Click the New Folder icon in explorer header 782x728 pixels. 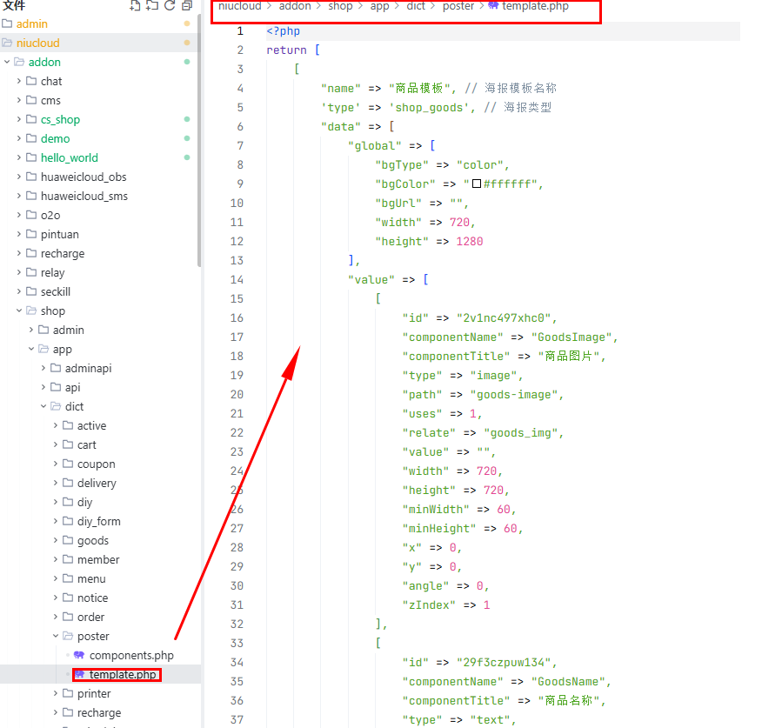point(152,5)
